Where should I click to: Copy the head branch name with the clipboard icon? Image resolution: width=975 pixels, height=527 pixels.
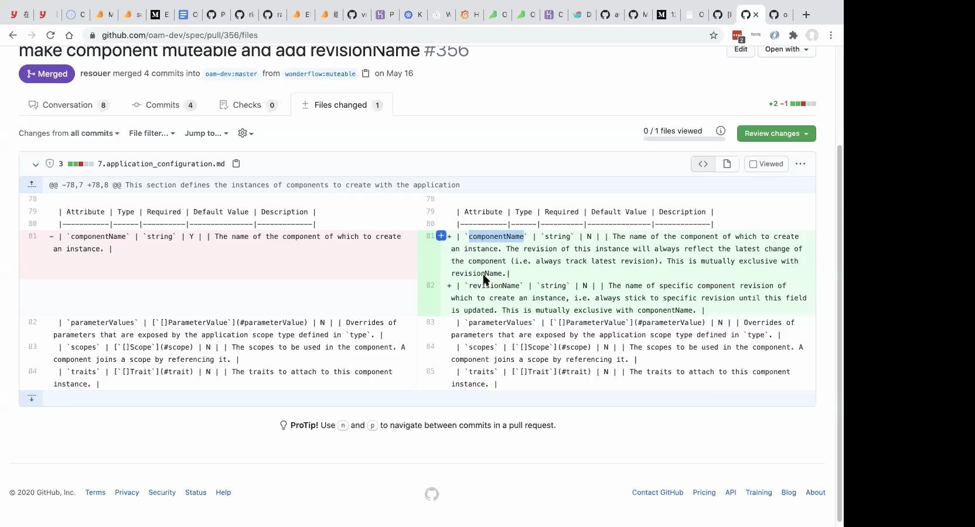pyautogui.click(x=366, y=73)
